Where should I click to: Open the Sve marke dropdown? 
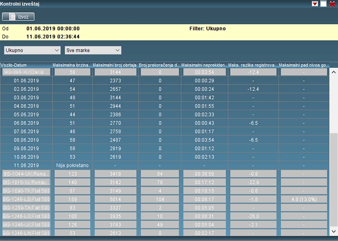(x=93, y=50)
